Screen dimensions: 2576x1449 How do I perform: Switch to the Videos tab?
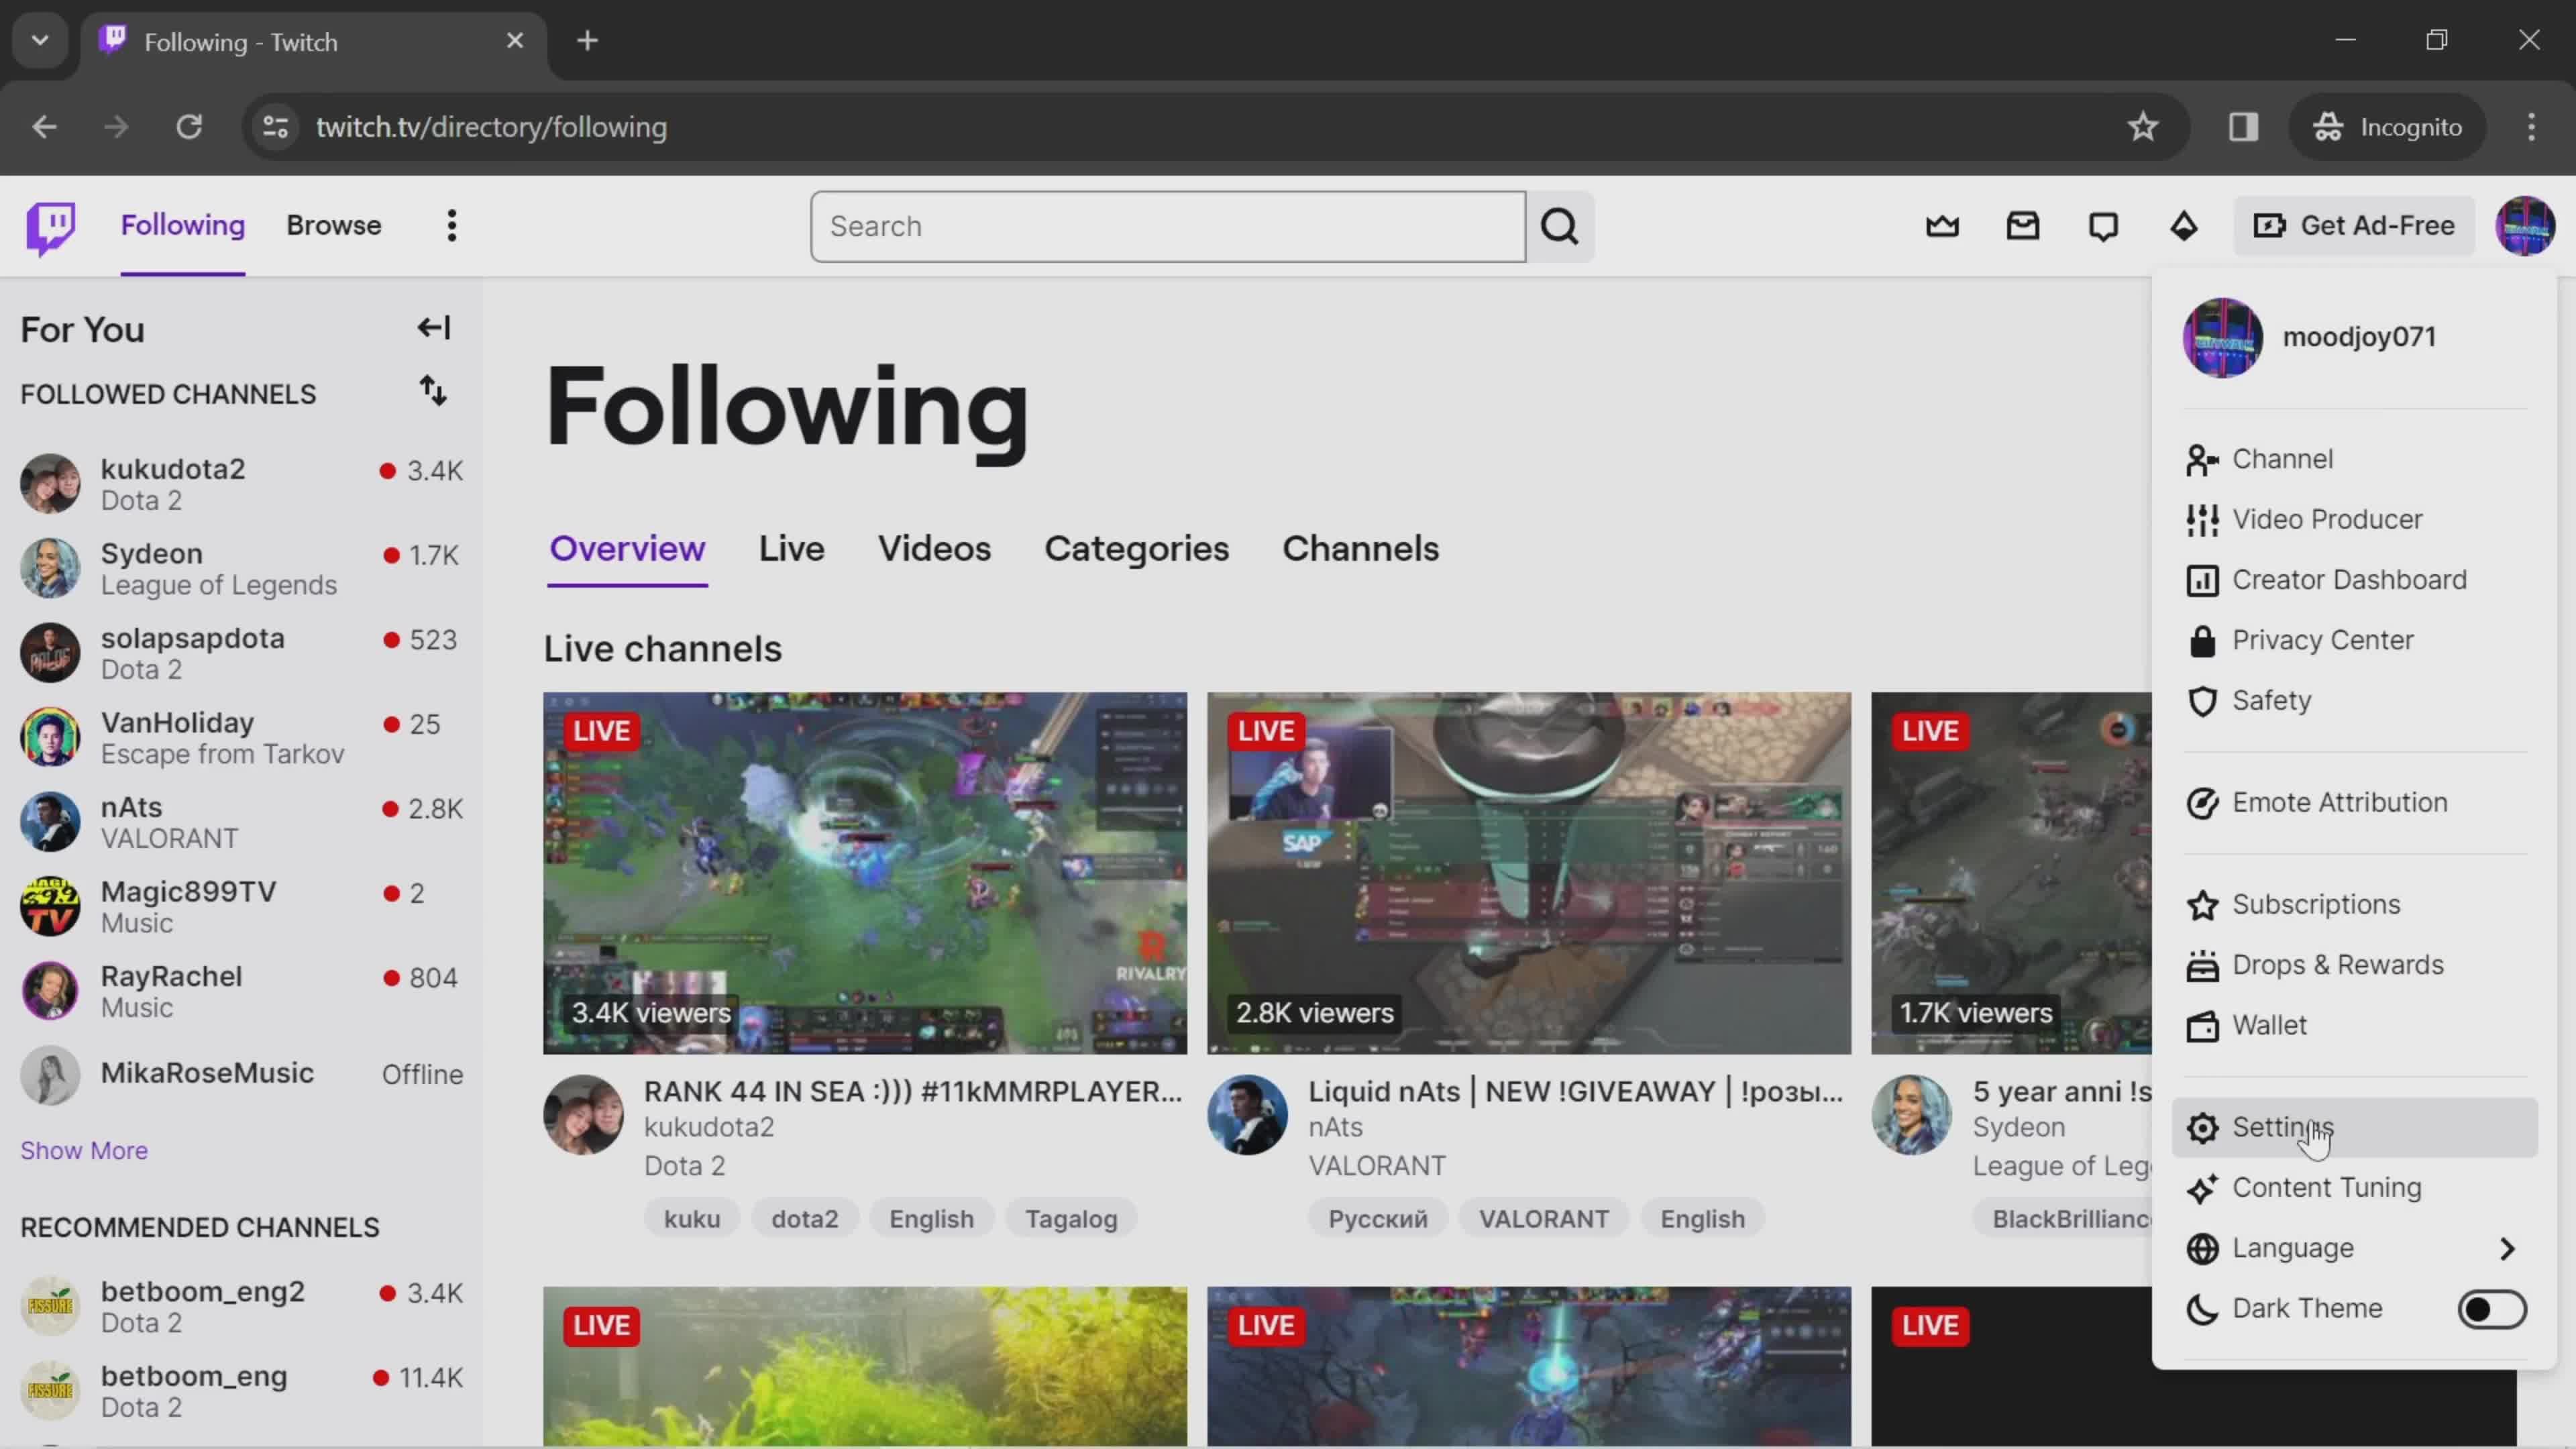tap(934, 549)
